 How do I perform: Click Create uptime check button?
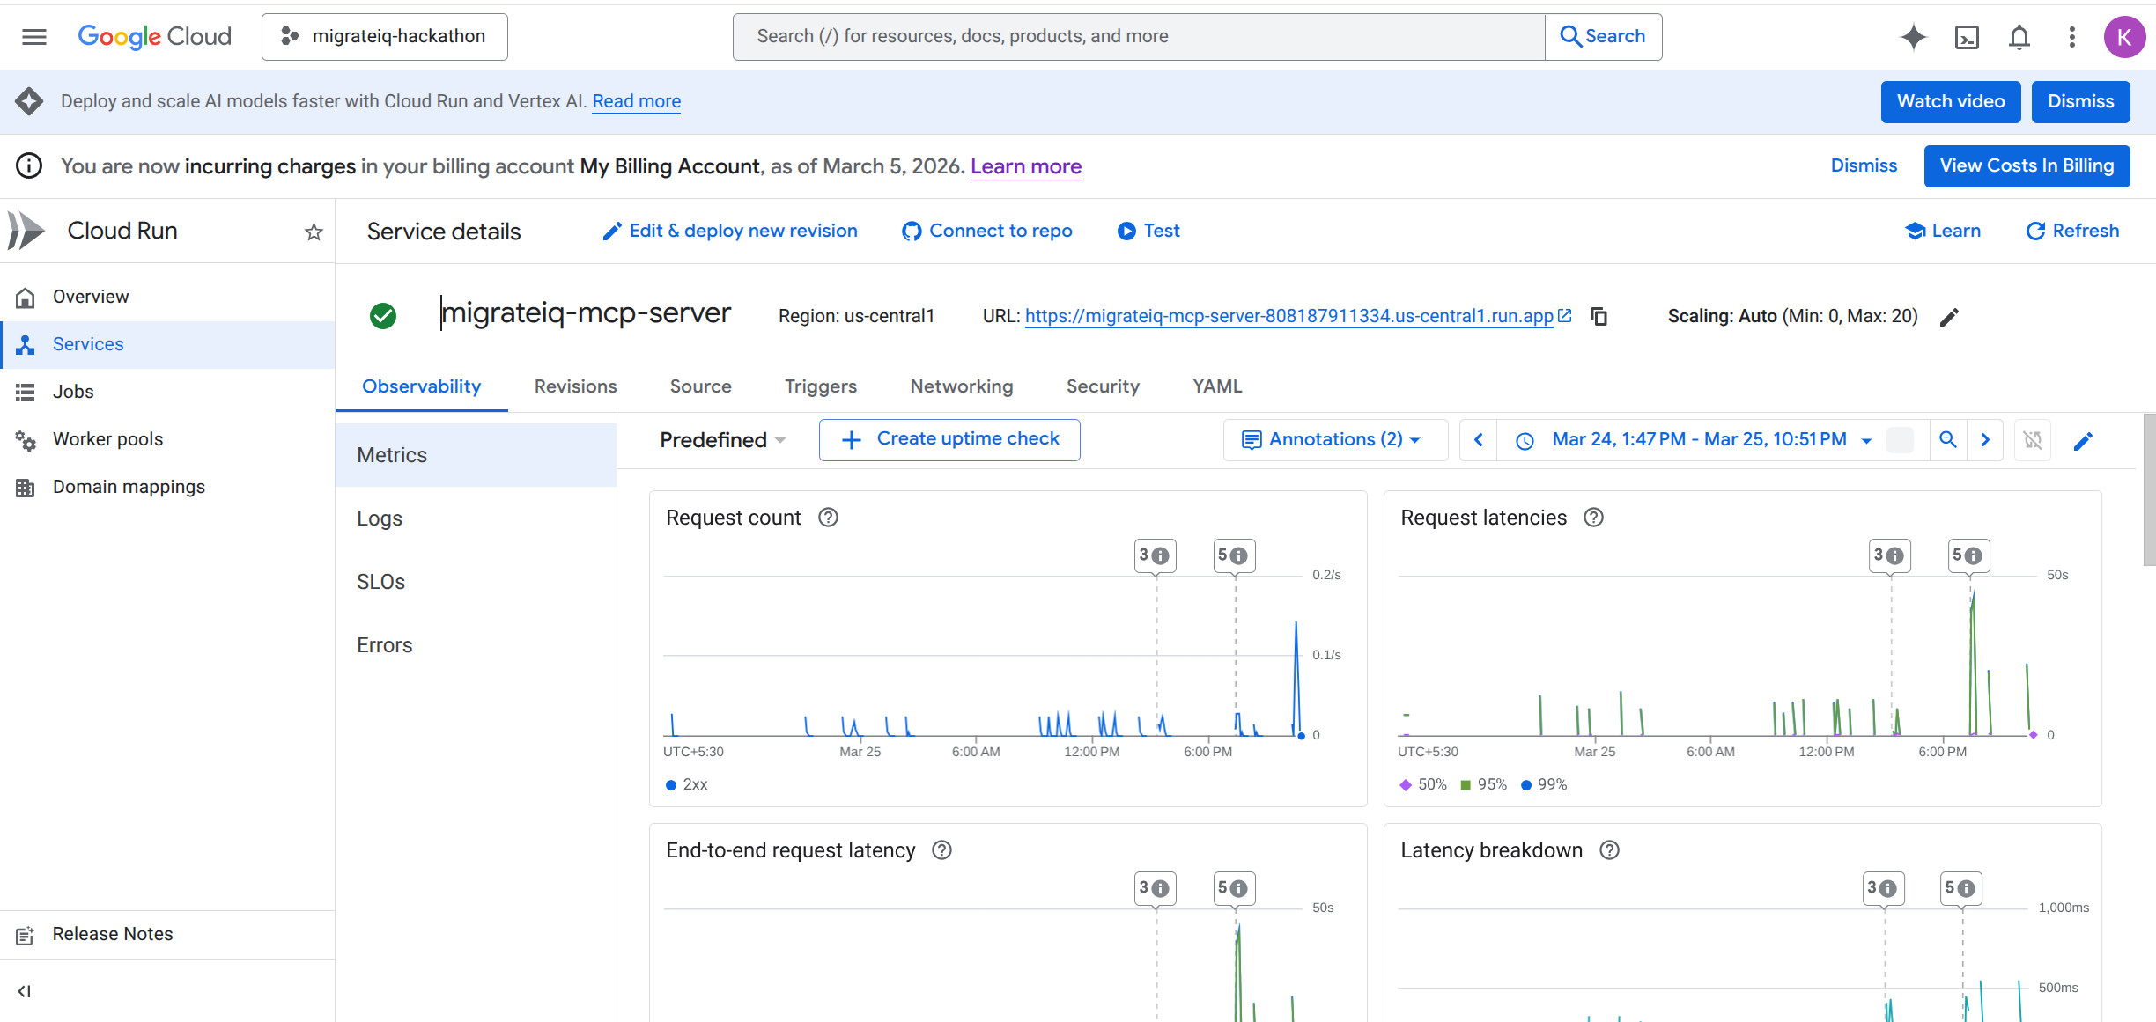pyautogui.click(x=949, y=439)
